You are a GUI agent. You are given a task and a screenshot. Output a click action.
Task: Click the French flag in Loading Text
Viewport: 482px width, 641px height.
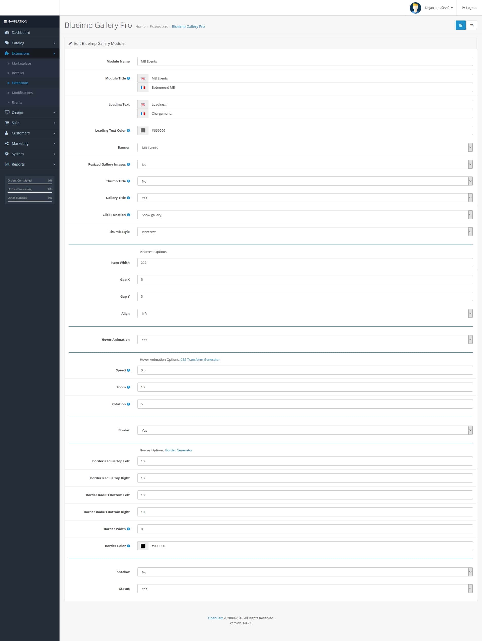143,114
